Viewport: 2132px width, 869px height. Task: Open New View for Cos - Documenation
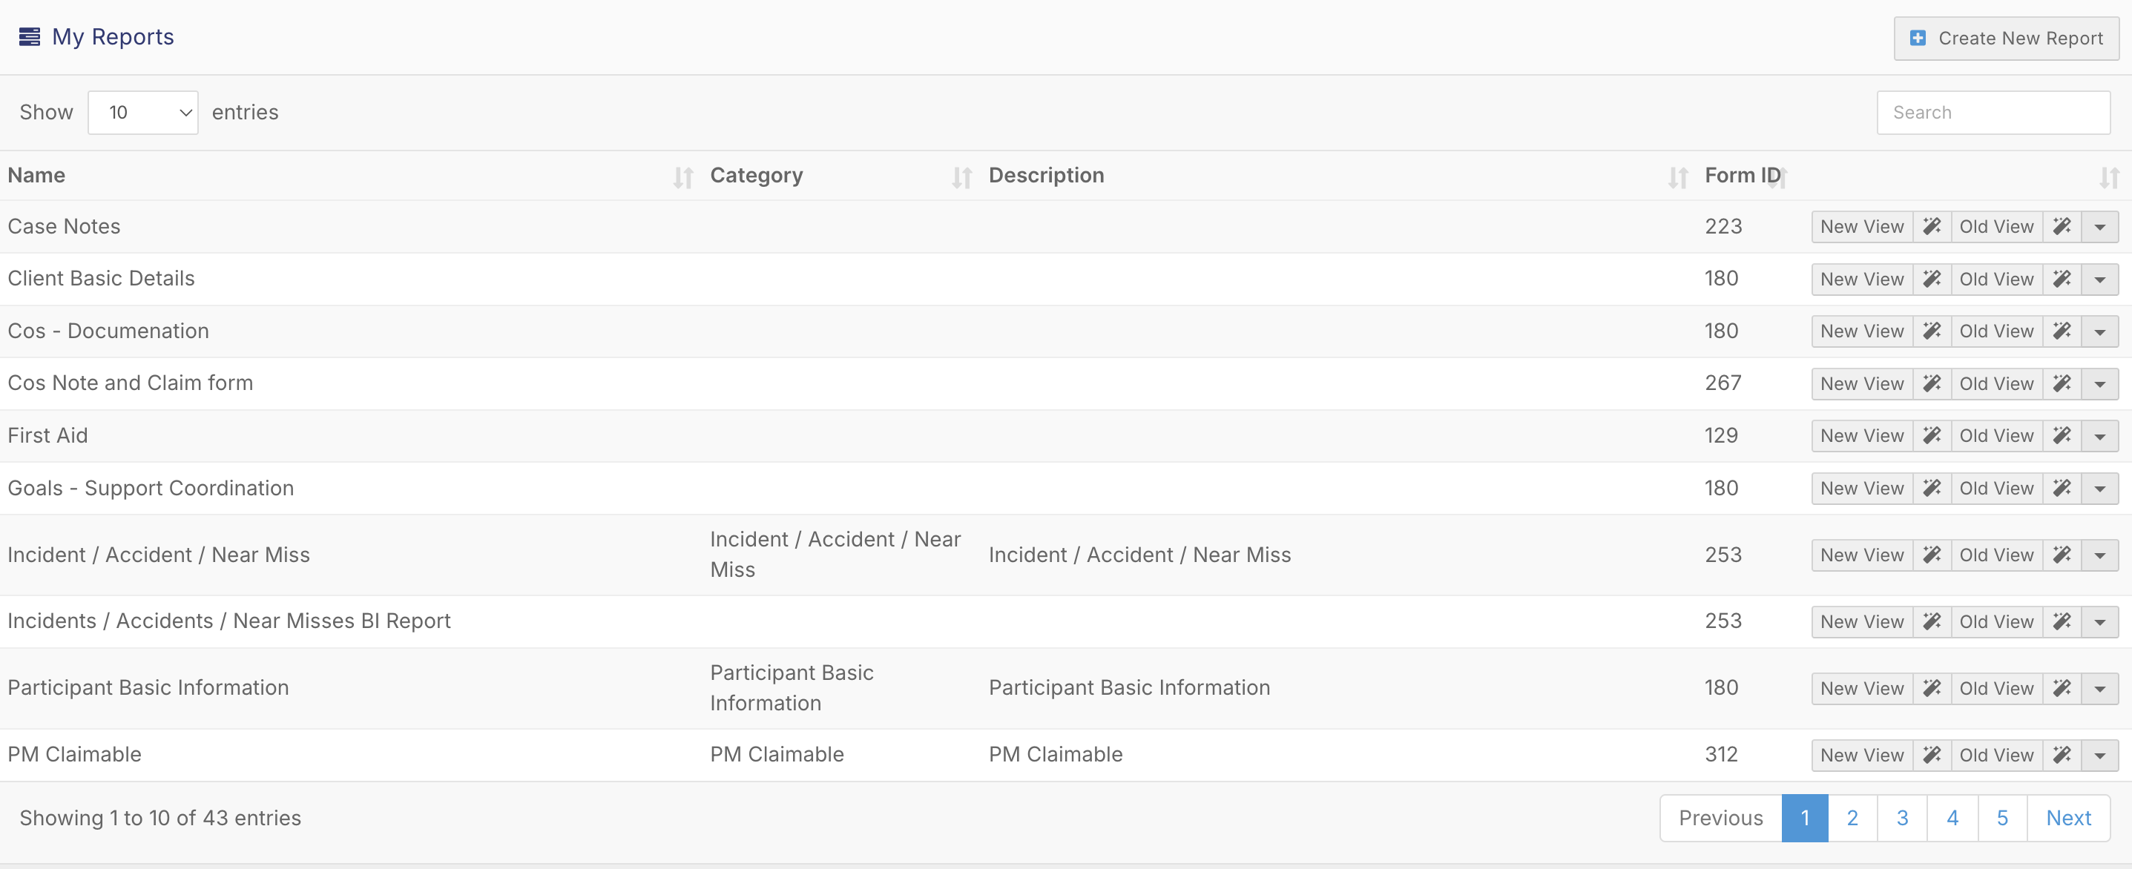[x=1862, y=332]
